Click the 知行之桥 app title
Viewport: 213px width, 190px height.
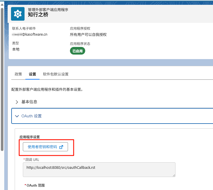[x=38, y=15]
